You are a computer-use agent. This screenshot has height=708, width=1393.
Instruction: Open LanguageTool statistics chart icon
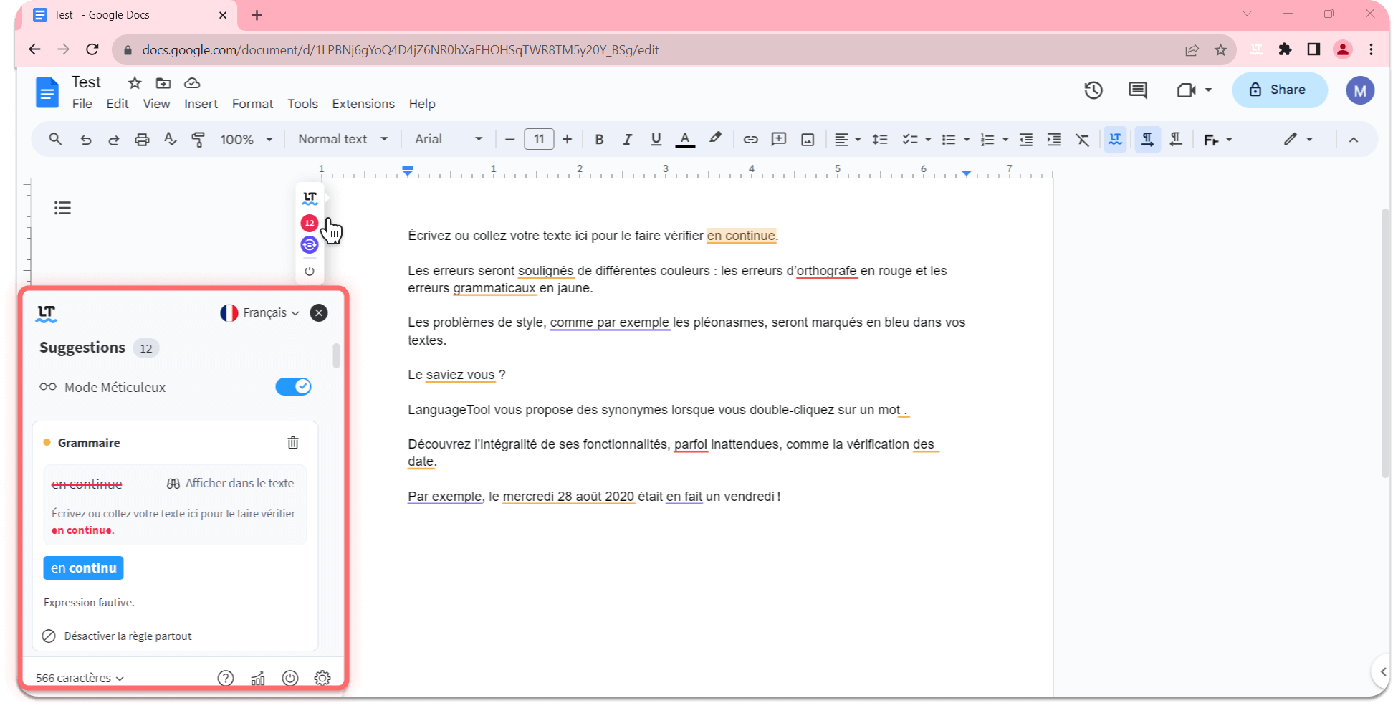point(258,678)
